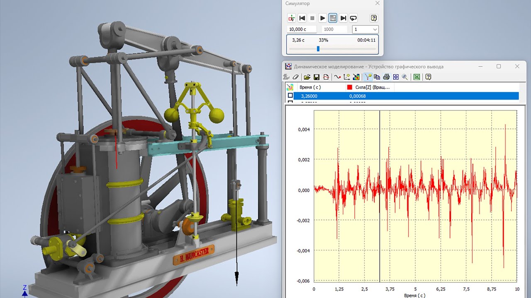The height and width of the screenshot is (298, 531).
Task: Click the construction mode icon in Simulator
Action: tap(292, 18)
